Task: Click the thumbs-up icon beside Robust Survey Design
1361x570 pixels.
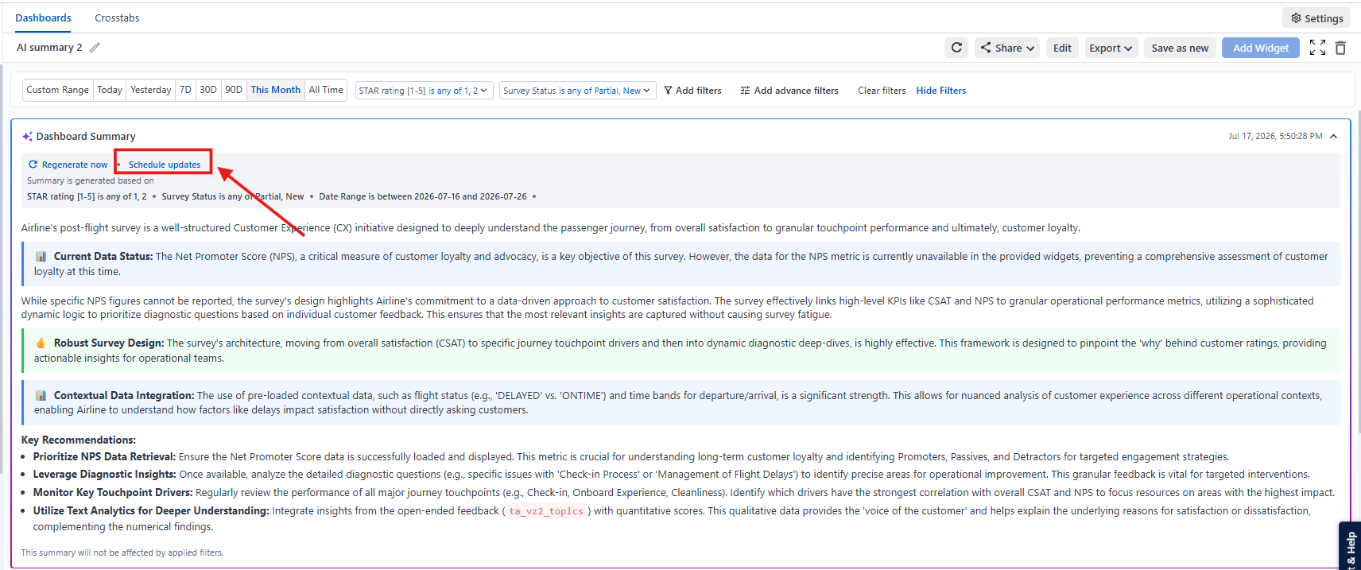Action: [41, 343]
